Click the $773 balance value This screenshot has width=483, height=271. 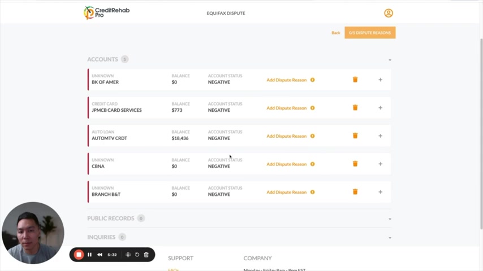pos(177,110)
